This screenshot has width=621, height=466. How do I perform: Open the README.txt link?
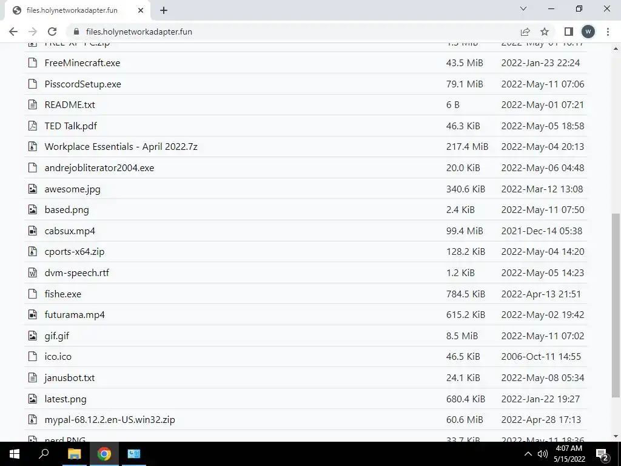coord(70,104)
